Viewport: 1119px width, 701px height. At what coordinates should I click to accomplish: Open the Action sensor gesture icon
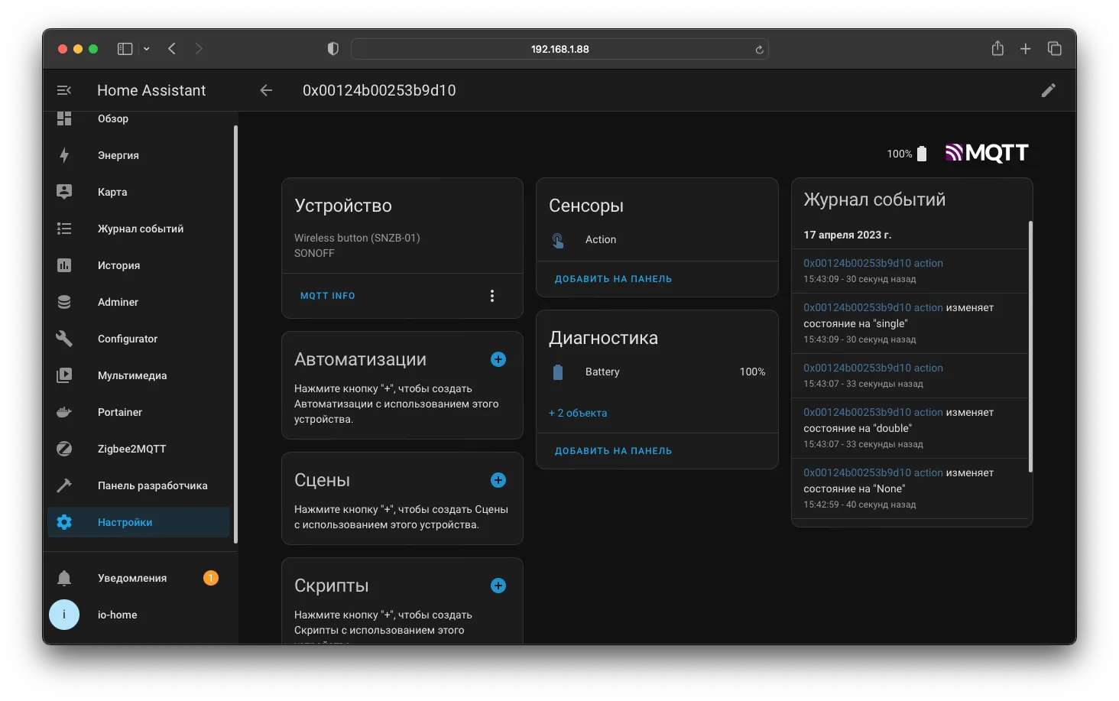click(558, 240)
